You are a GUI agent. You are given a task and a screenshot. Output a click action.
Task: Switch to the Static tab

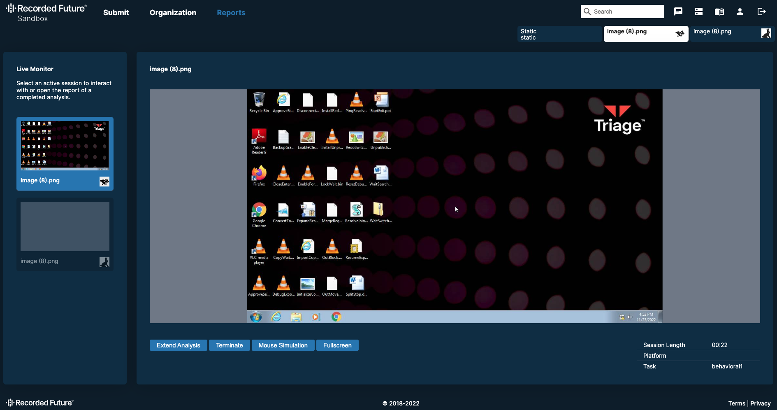point(559,34)
